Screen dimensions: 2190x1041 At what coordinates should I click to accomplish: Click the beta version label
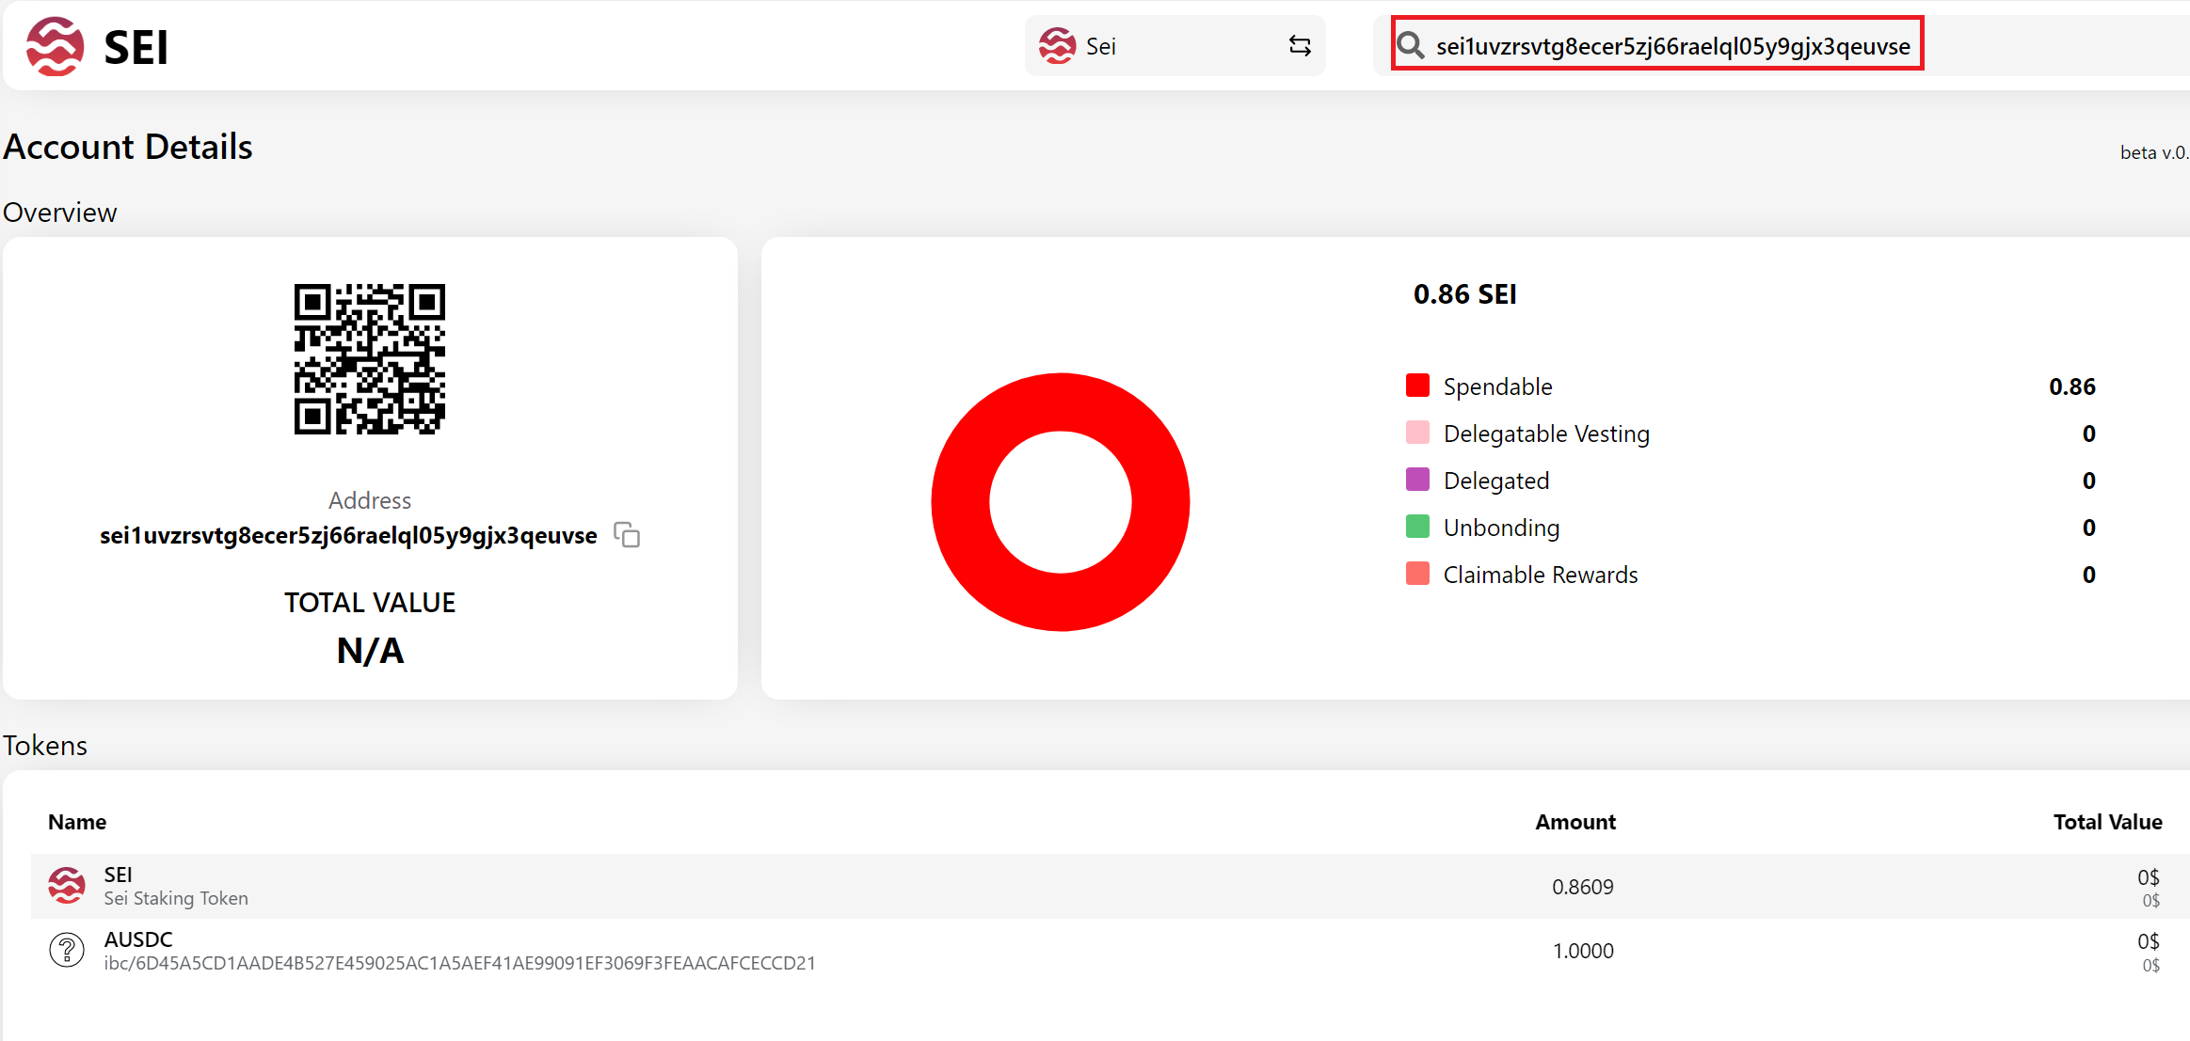(x=2154, y=152)
